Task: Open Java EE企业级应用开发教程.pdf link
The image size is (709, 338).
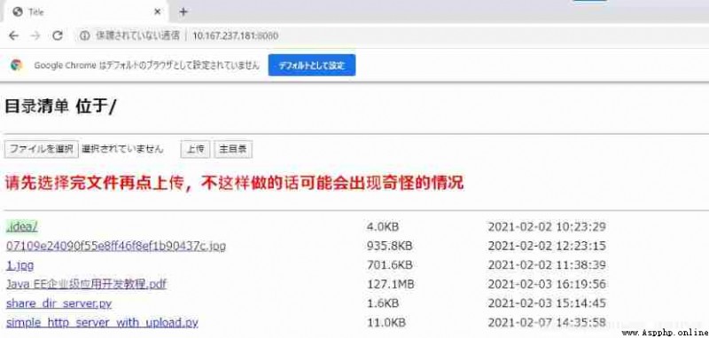Action: [x=86, y=285]
